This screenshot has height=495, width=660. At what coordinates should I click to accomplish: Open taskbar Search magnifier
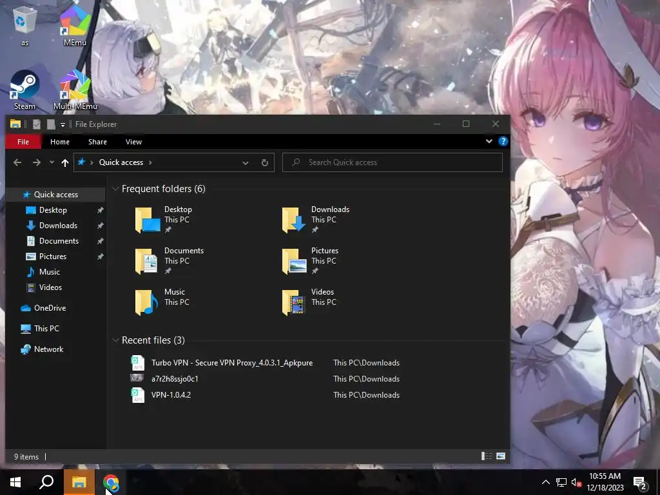[x=46, y=482]
